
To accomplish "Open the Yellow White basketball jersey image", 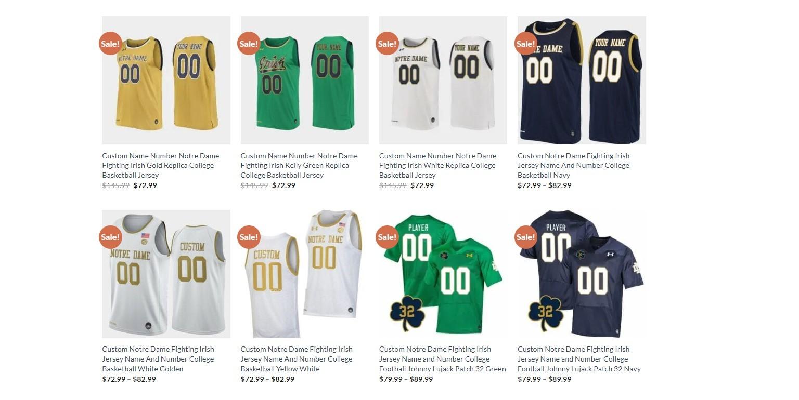I will [304, 274].
